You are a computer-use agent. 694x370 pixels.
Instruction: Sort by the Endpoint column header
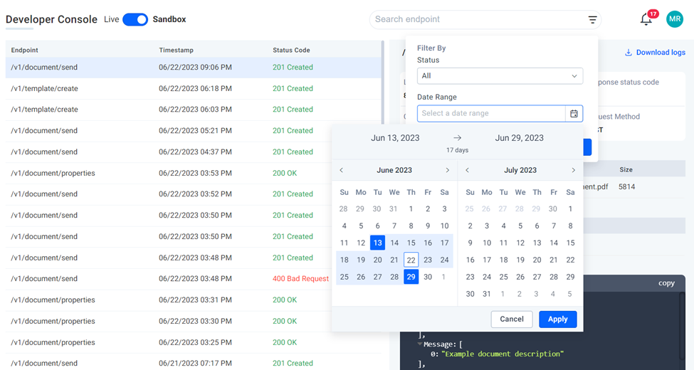click(x=25, y=50)
